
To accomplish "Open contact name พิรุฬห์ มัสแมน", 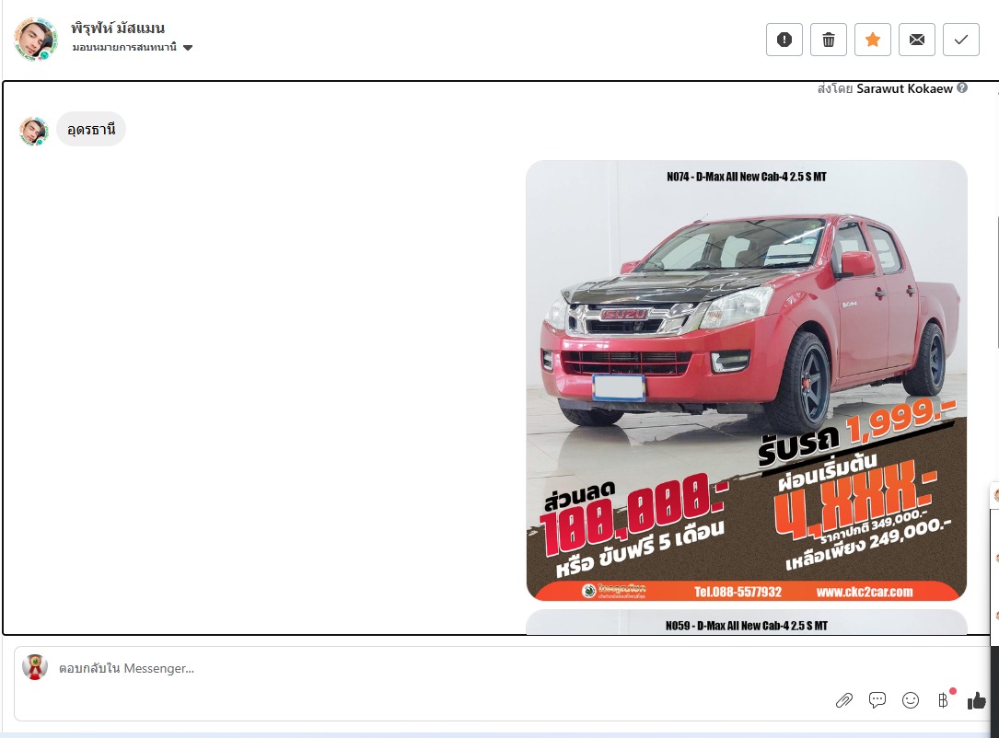I will [118, 28].
